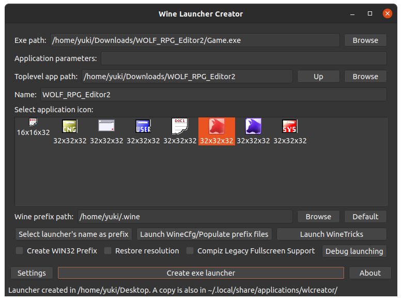Choose the red SYS application icon
The height and width of the screenshot is (301, 402).
coord(290,131)
